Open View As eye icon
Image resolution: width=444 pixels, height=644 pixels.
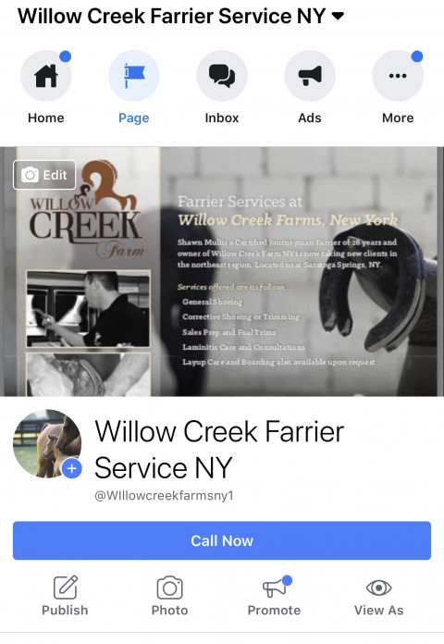[x=378, y=588]
